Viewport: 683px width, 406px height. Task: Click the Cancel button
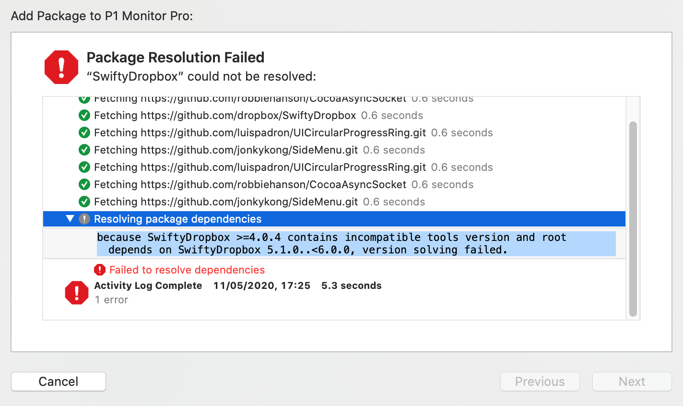tap(59, 382)
